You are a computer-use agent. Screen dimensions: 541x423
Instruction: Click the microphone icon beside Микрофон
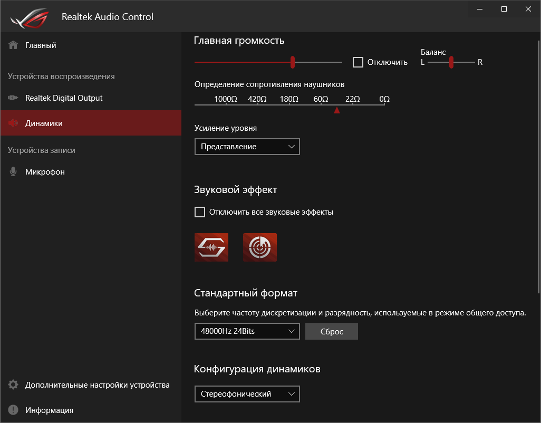(13, 172)
